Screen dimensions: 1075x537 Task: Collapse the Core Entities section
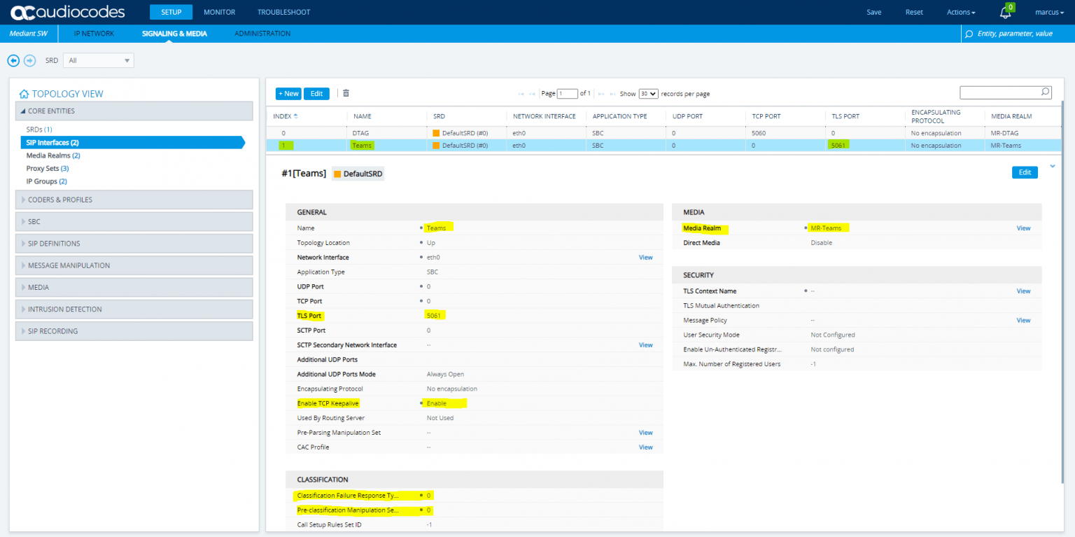[x=134, y=111]
